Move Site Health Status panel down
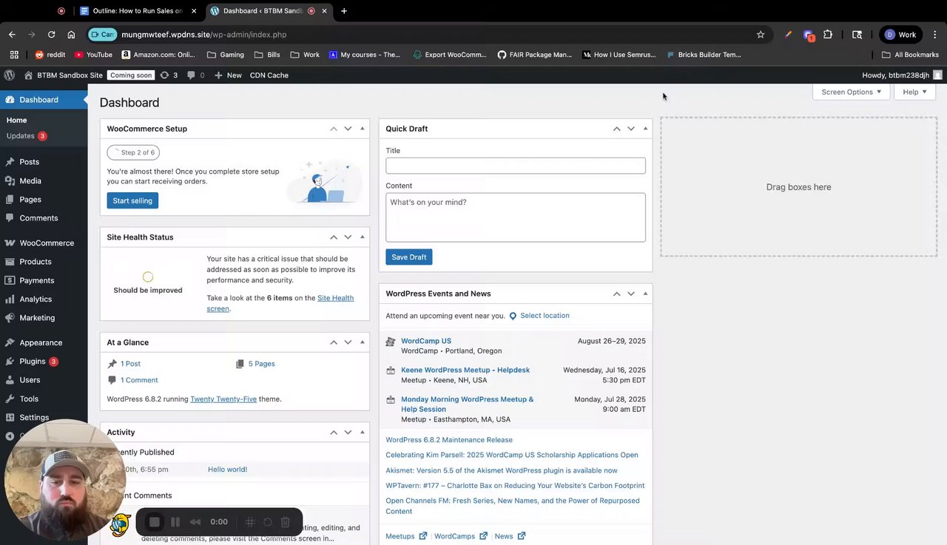The width and height of the screenshot is (947, 545). (x=348, y=237)
